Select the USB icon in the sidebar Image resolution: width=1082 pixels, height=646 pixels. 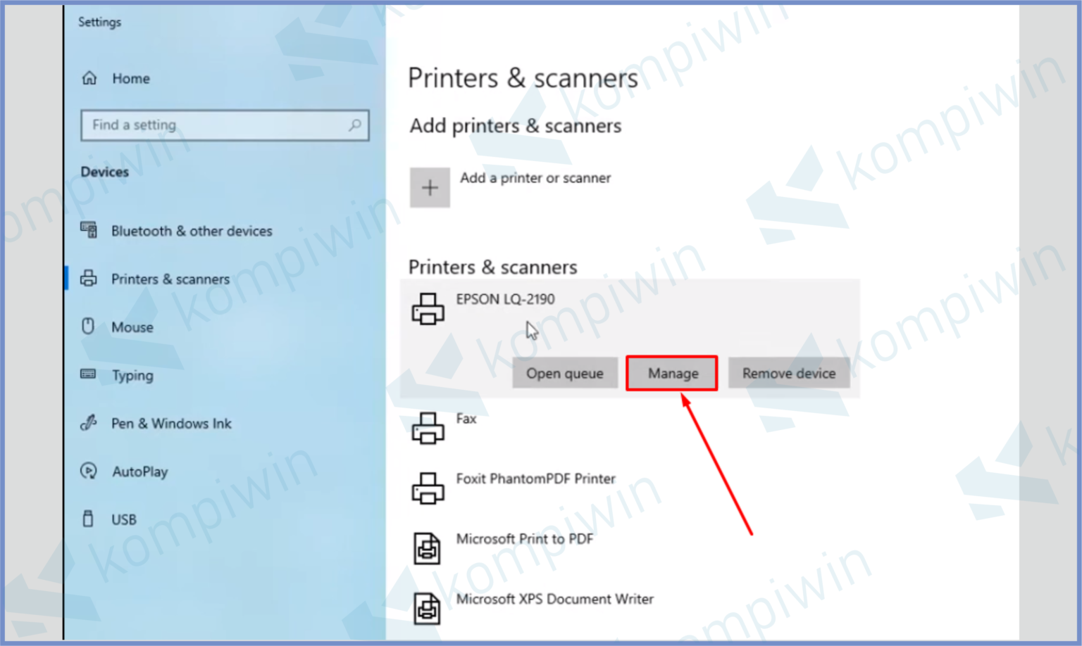tap(89, 519)
